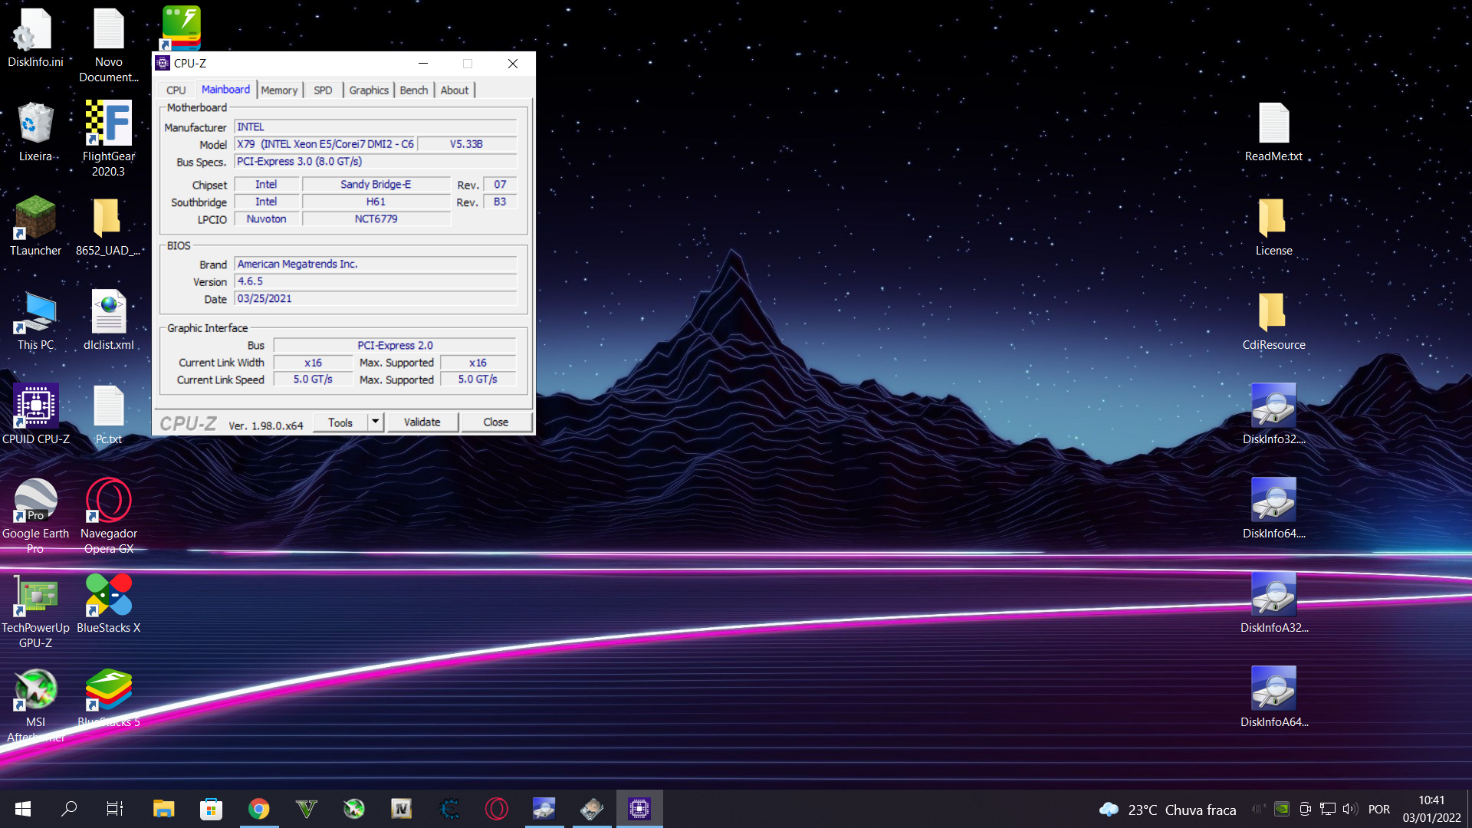
Task: Click the Manufacturer field showing INTEL
Action: click(x=376, y=127)
